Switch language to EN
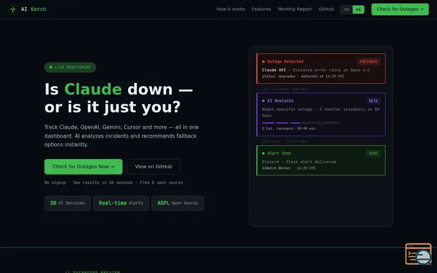This screenshot has width=437, height=273. coord(358,9)
